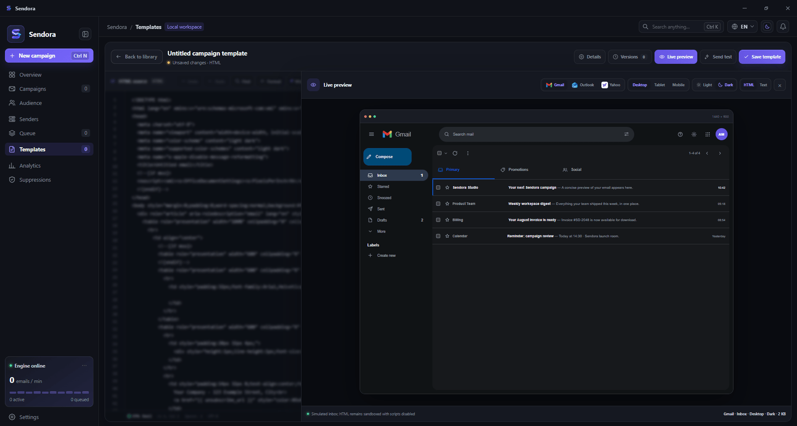The width and height of the screenshot is (797, 426).
Task: Collapse the Sendora sidebar panel icon
Action: pyautogui.click(x=85, y=34)
